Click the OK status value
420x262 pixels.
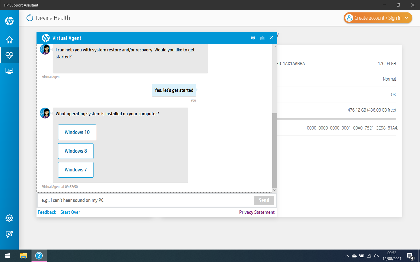393,95
